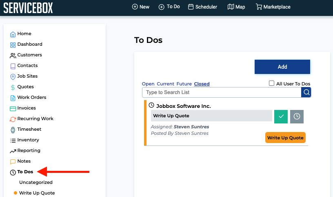Click the blue Add button
This screenshot has height=197, width=333.
pos(282,67)
